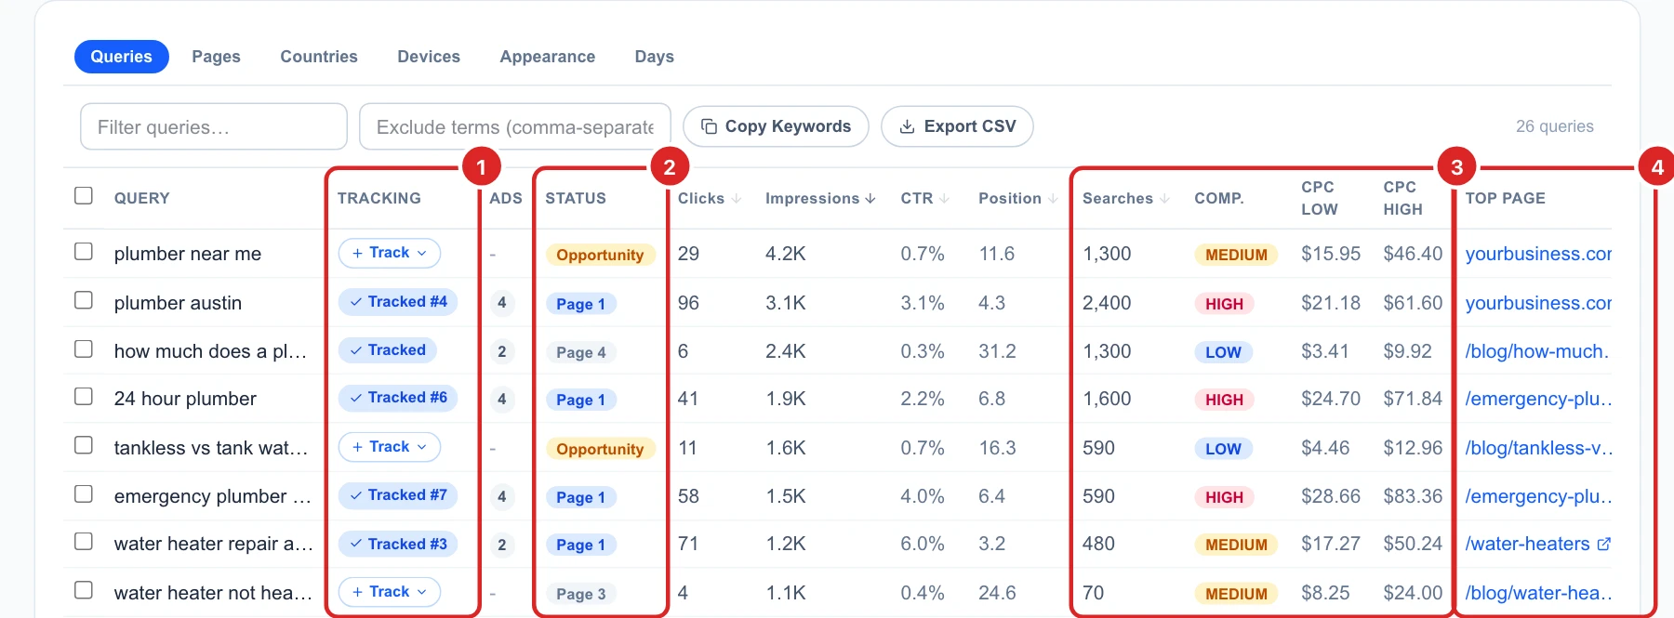Click the Page 3 status badge

[x=580, y=594]
